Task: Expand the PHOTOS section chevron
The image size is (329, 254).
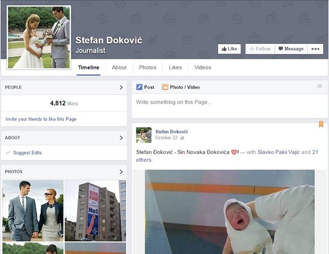Action: 121,172
